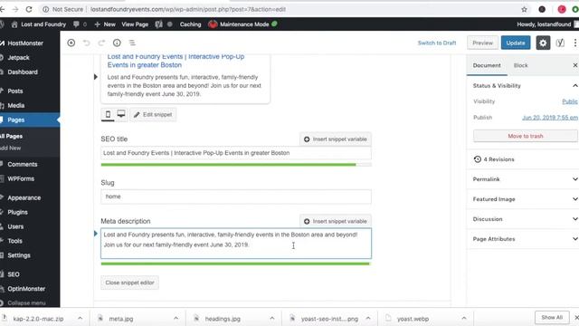This screenshot has height=326, width=579.
Task: Switch to the Block tab
Action: click(x=521, y=65)
